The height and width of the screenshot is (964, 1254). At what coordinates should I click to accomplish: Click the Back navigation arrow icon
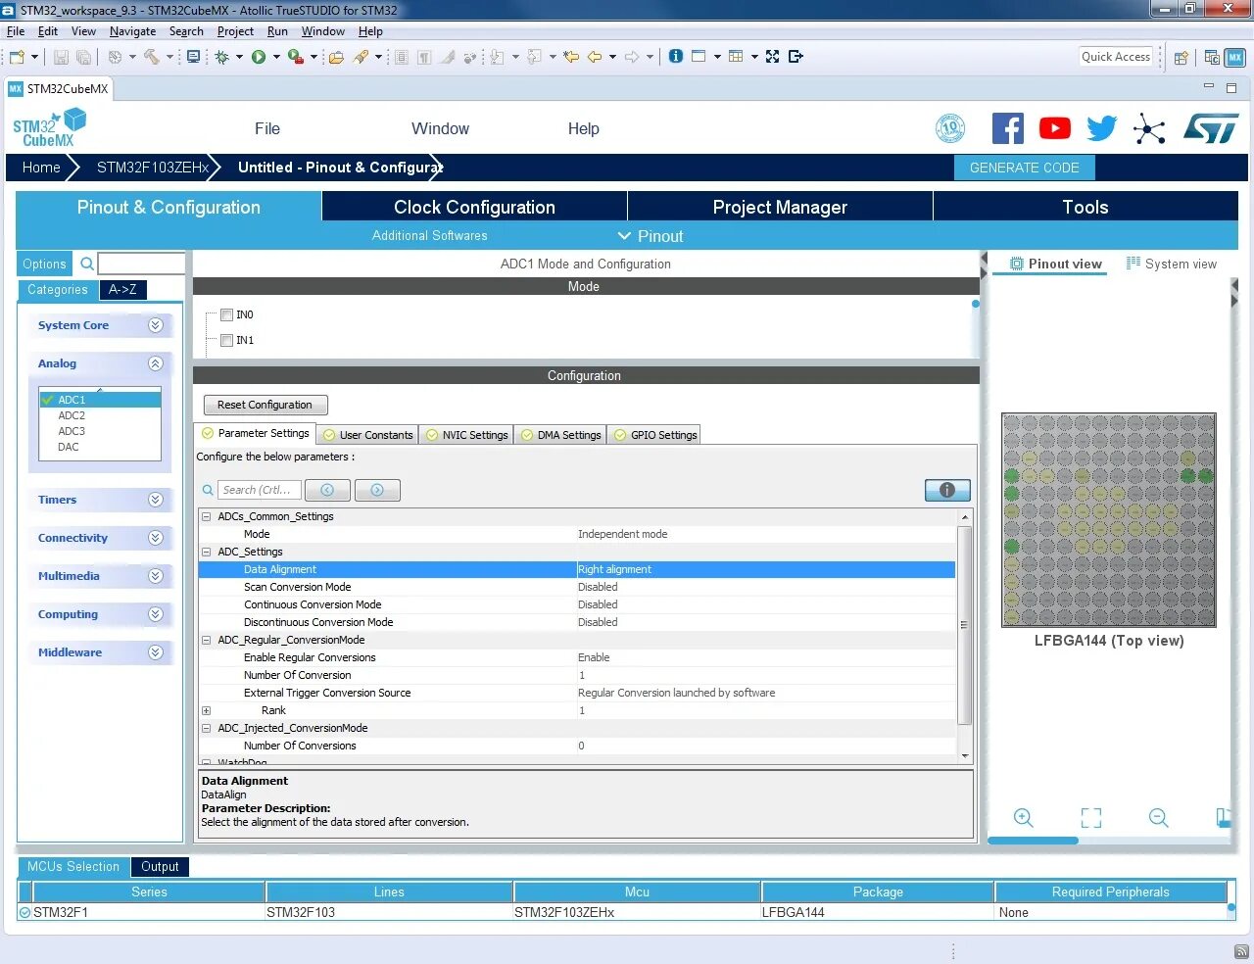click(595, 57)
